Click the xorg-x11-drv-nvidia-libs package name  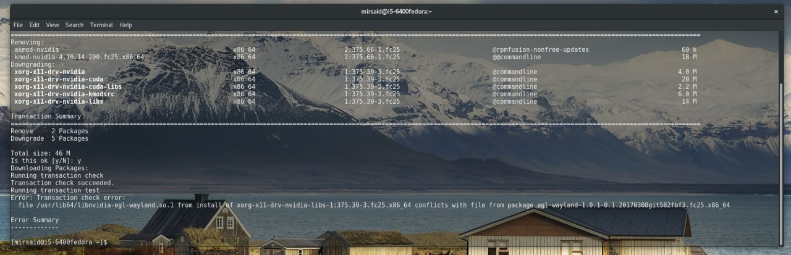[x=59, y=101]
